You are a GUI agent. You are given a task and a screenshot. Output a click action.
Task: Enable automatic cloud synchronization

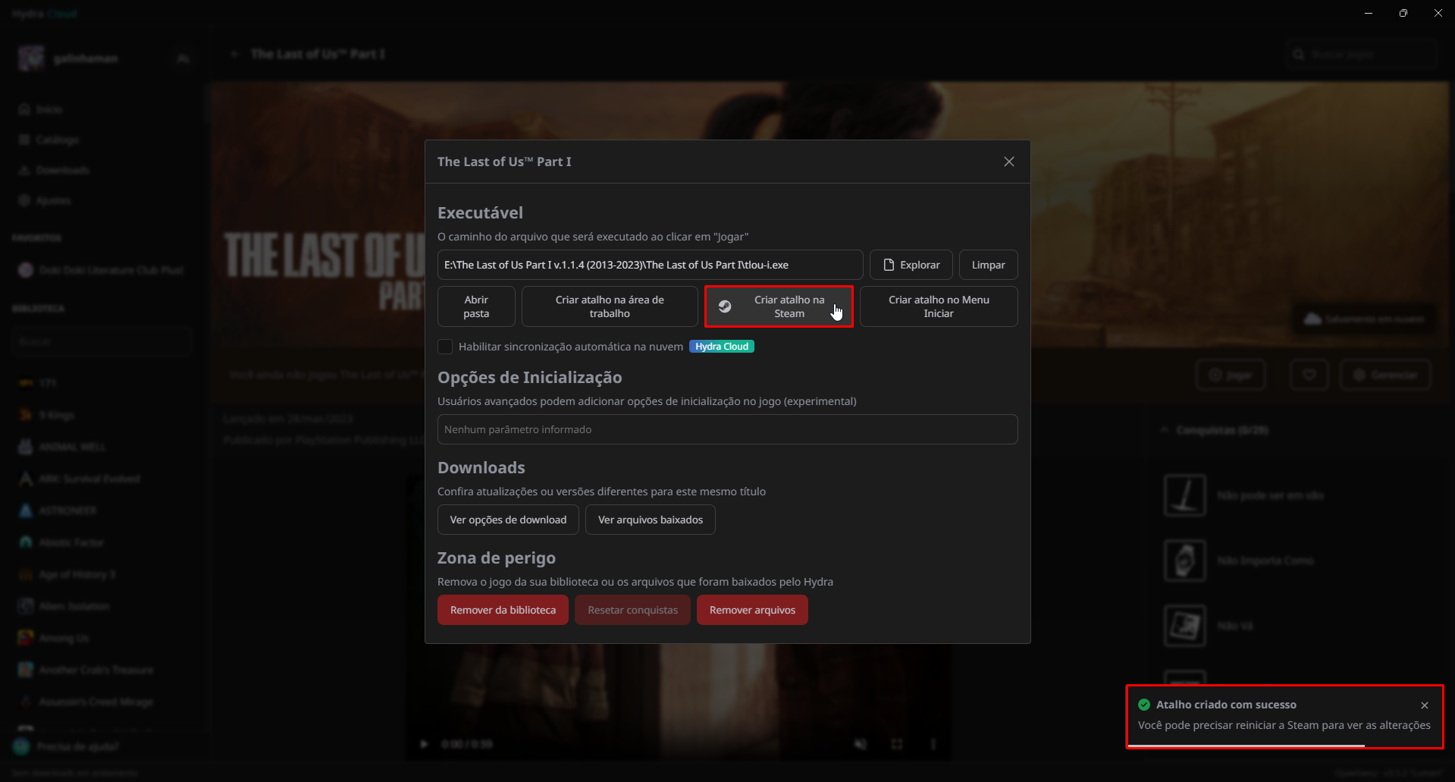pyautogui.click(x=445, y=346)
